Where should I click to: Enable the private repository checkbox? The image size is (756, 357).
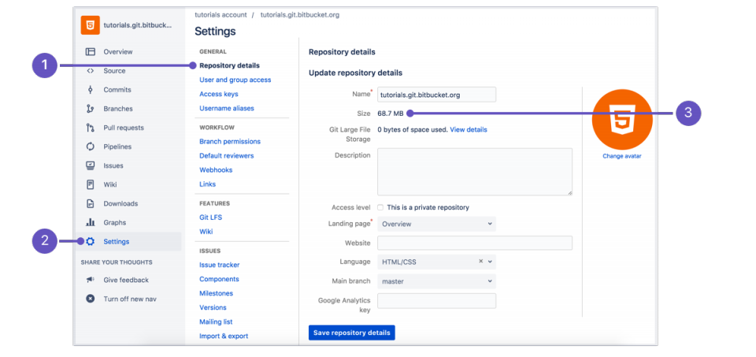tap(381, 208)
